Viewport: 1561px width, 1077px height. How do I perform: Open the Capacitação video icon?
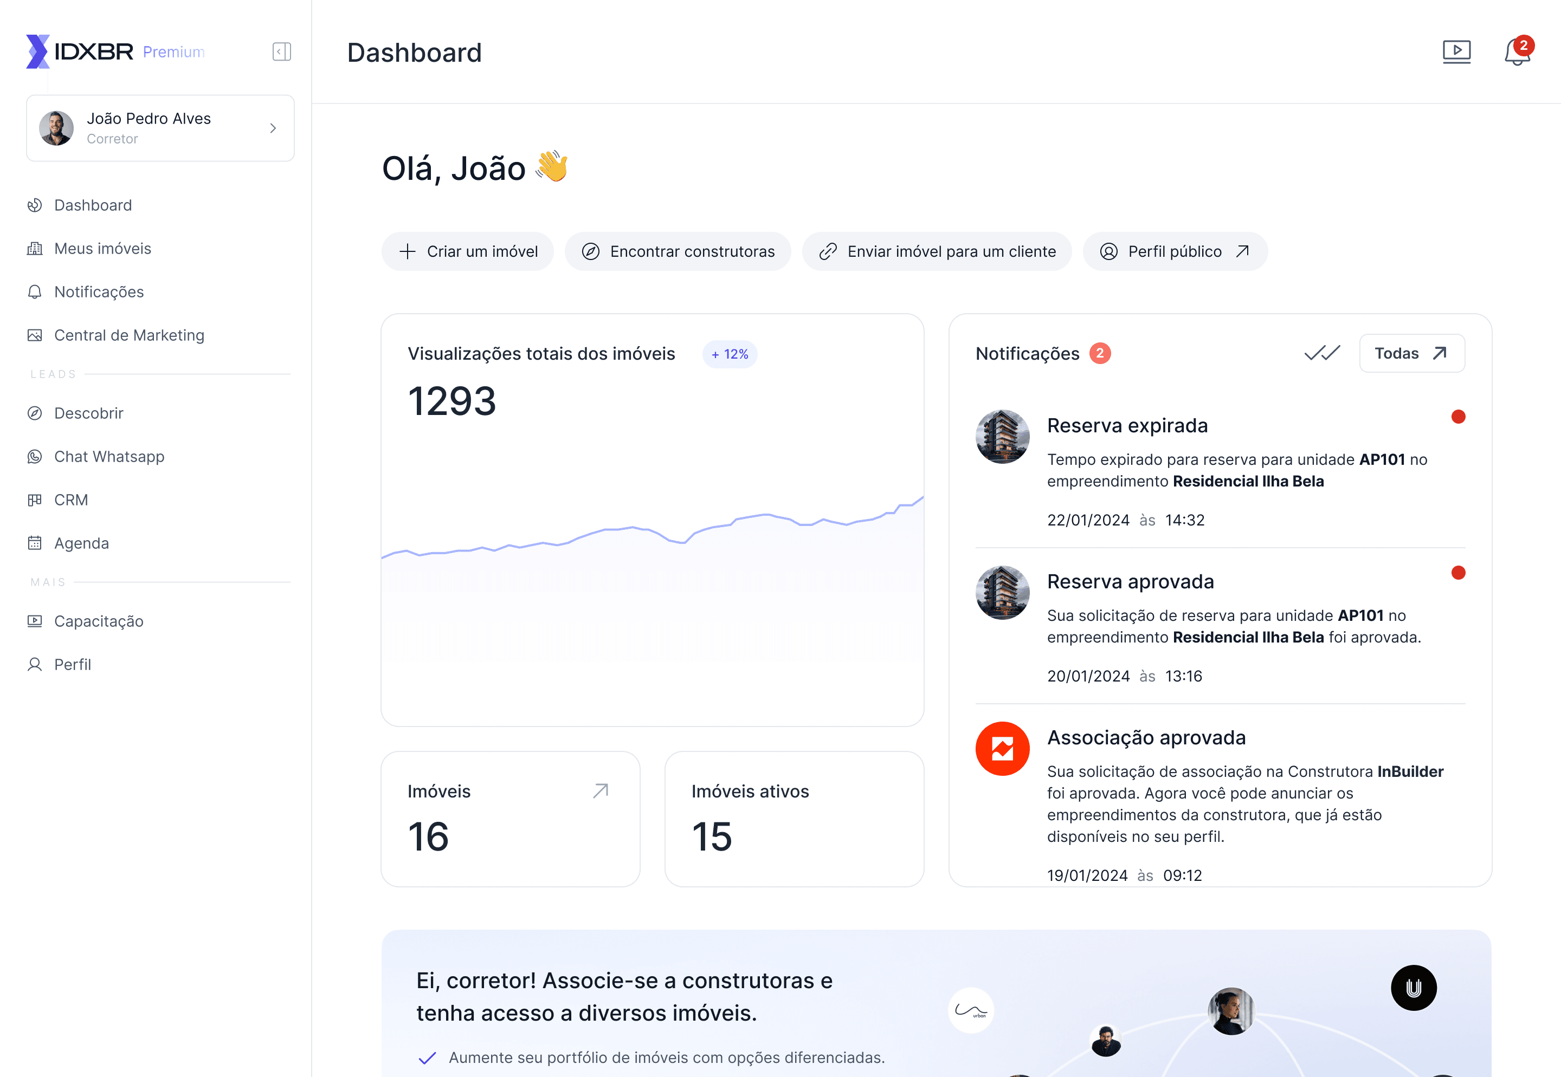pos(35,621)
